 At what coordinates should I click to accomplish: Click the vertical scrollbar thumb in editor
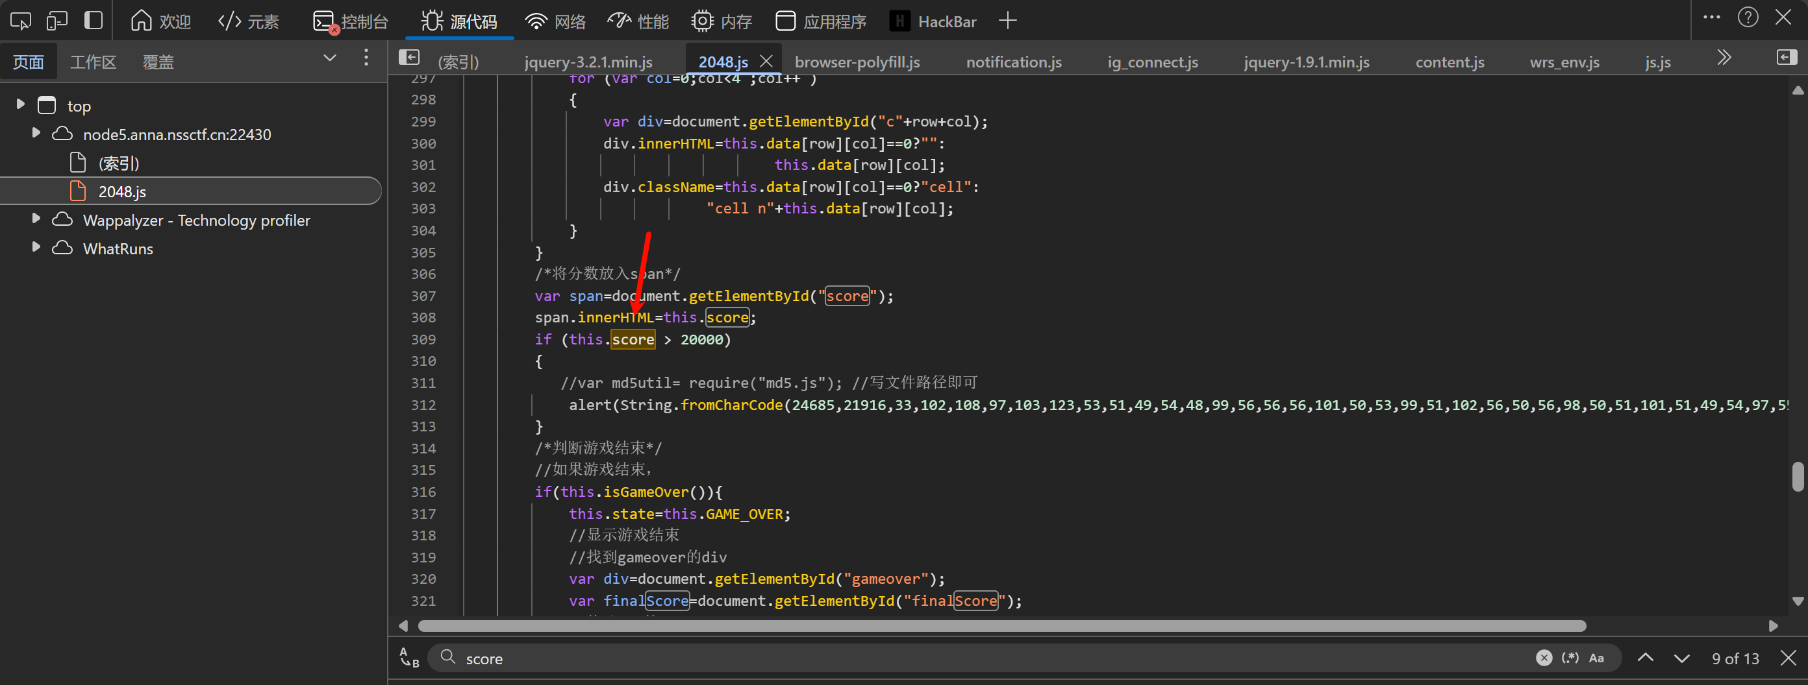[1798, 477]
